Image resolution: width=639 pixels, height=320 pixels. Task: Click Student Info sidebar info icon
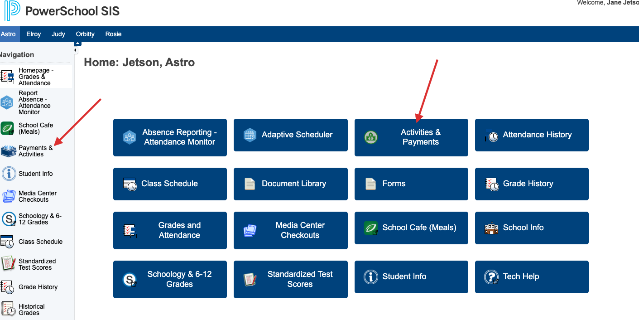point(9,174)
